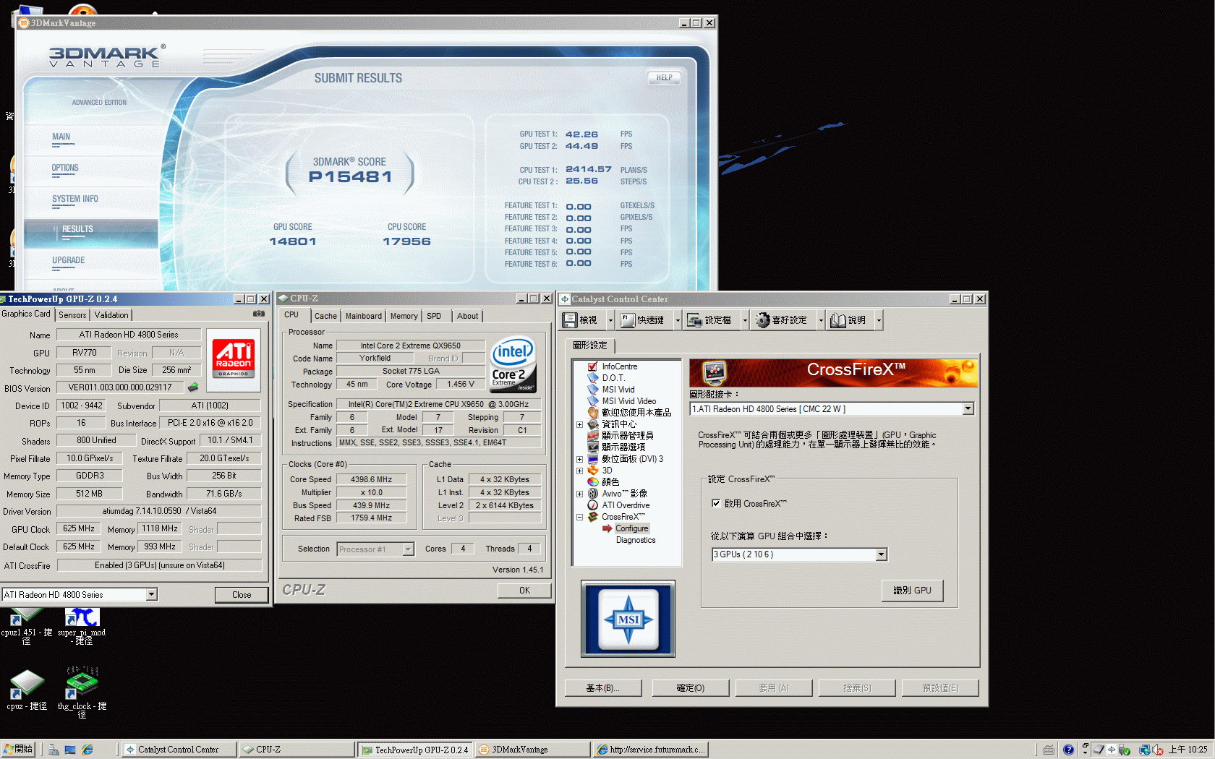Switch to the Validation tab in GPU-Z
This screenshot has height=759, width=1215.
pyautogui.click(x=111, y=315)
